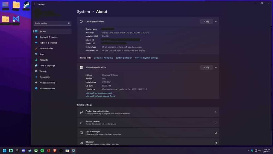The image size is (273, 154).
Task: Click the external link icon on Device Manager
Action: 216,133
